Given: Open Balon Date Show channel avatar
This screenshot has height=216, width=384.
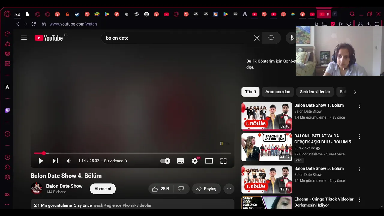Looking at the screenshot, I should click(x=37, y=189).
